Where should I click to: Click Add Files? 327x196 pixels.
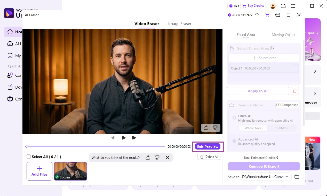click(39, 171)
